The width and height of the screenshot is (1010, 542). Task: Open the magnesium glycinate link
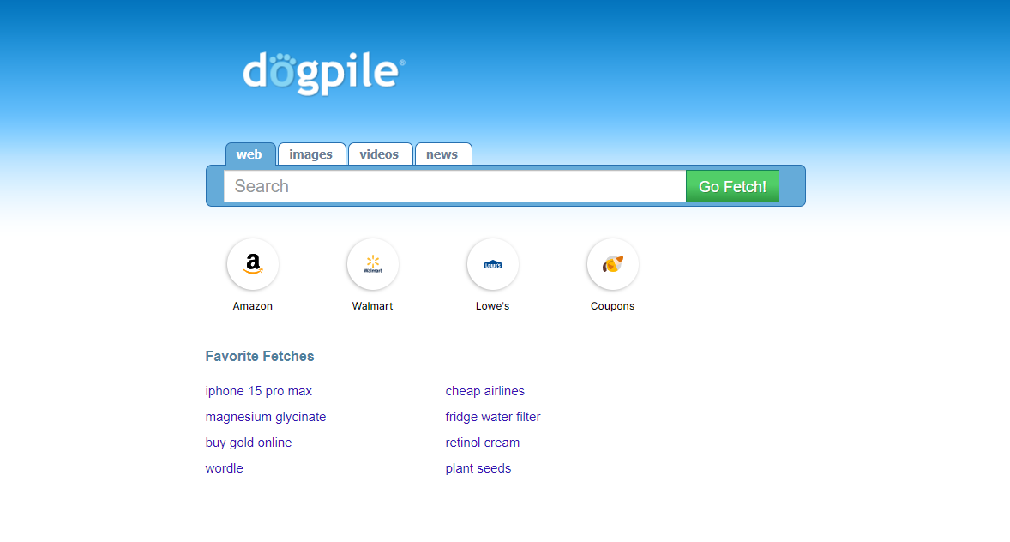click(x=266, y=417)
